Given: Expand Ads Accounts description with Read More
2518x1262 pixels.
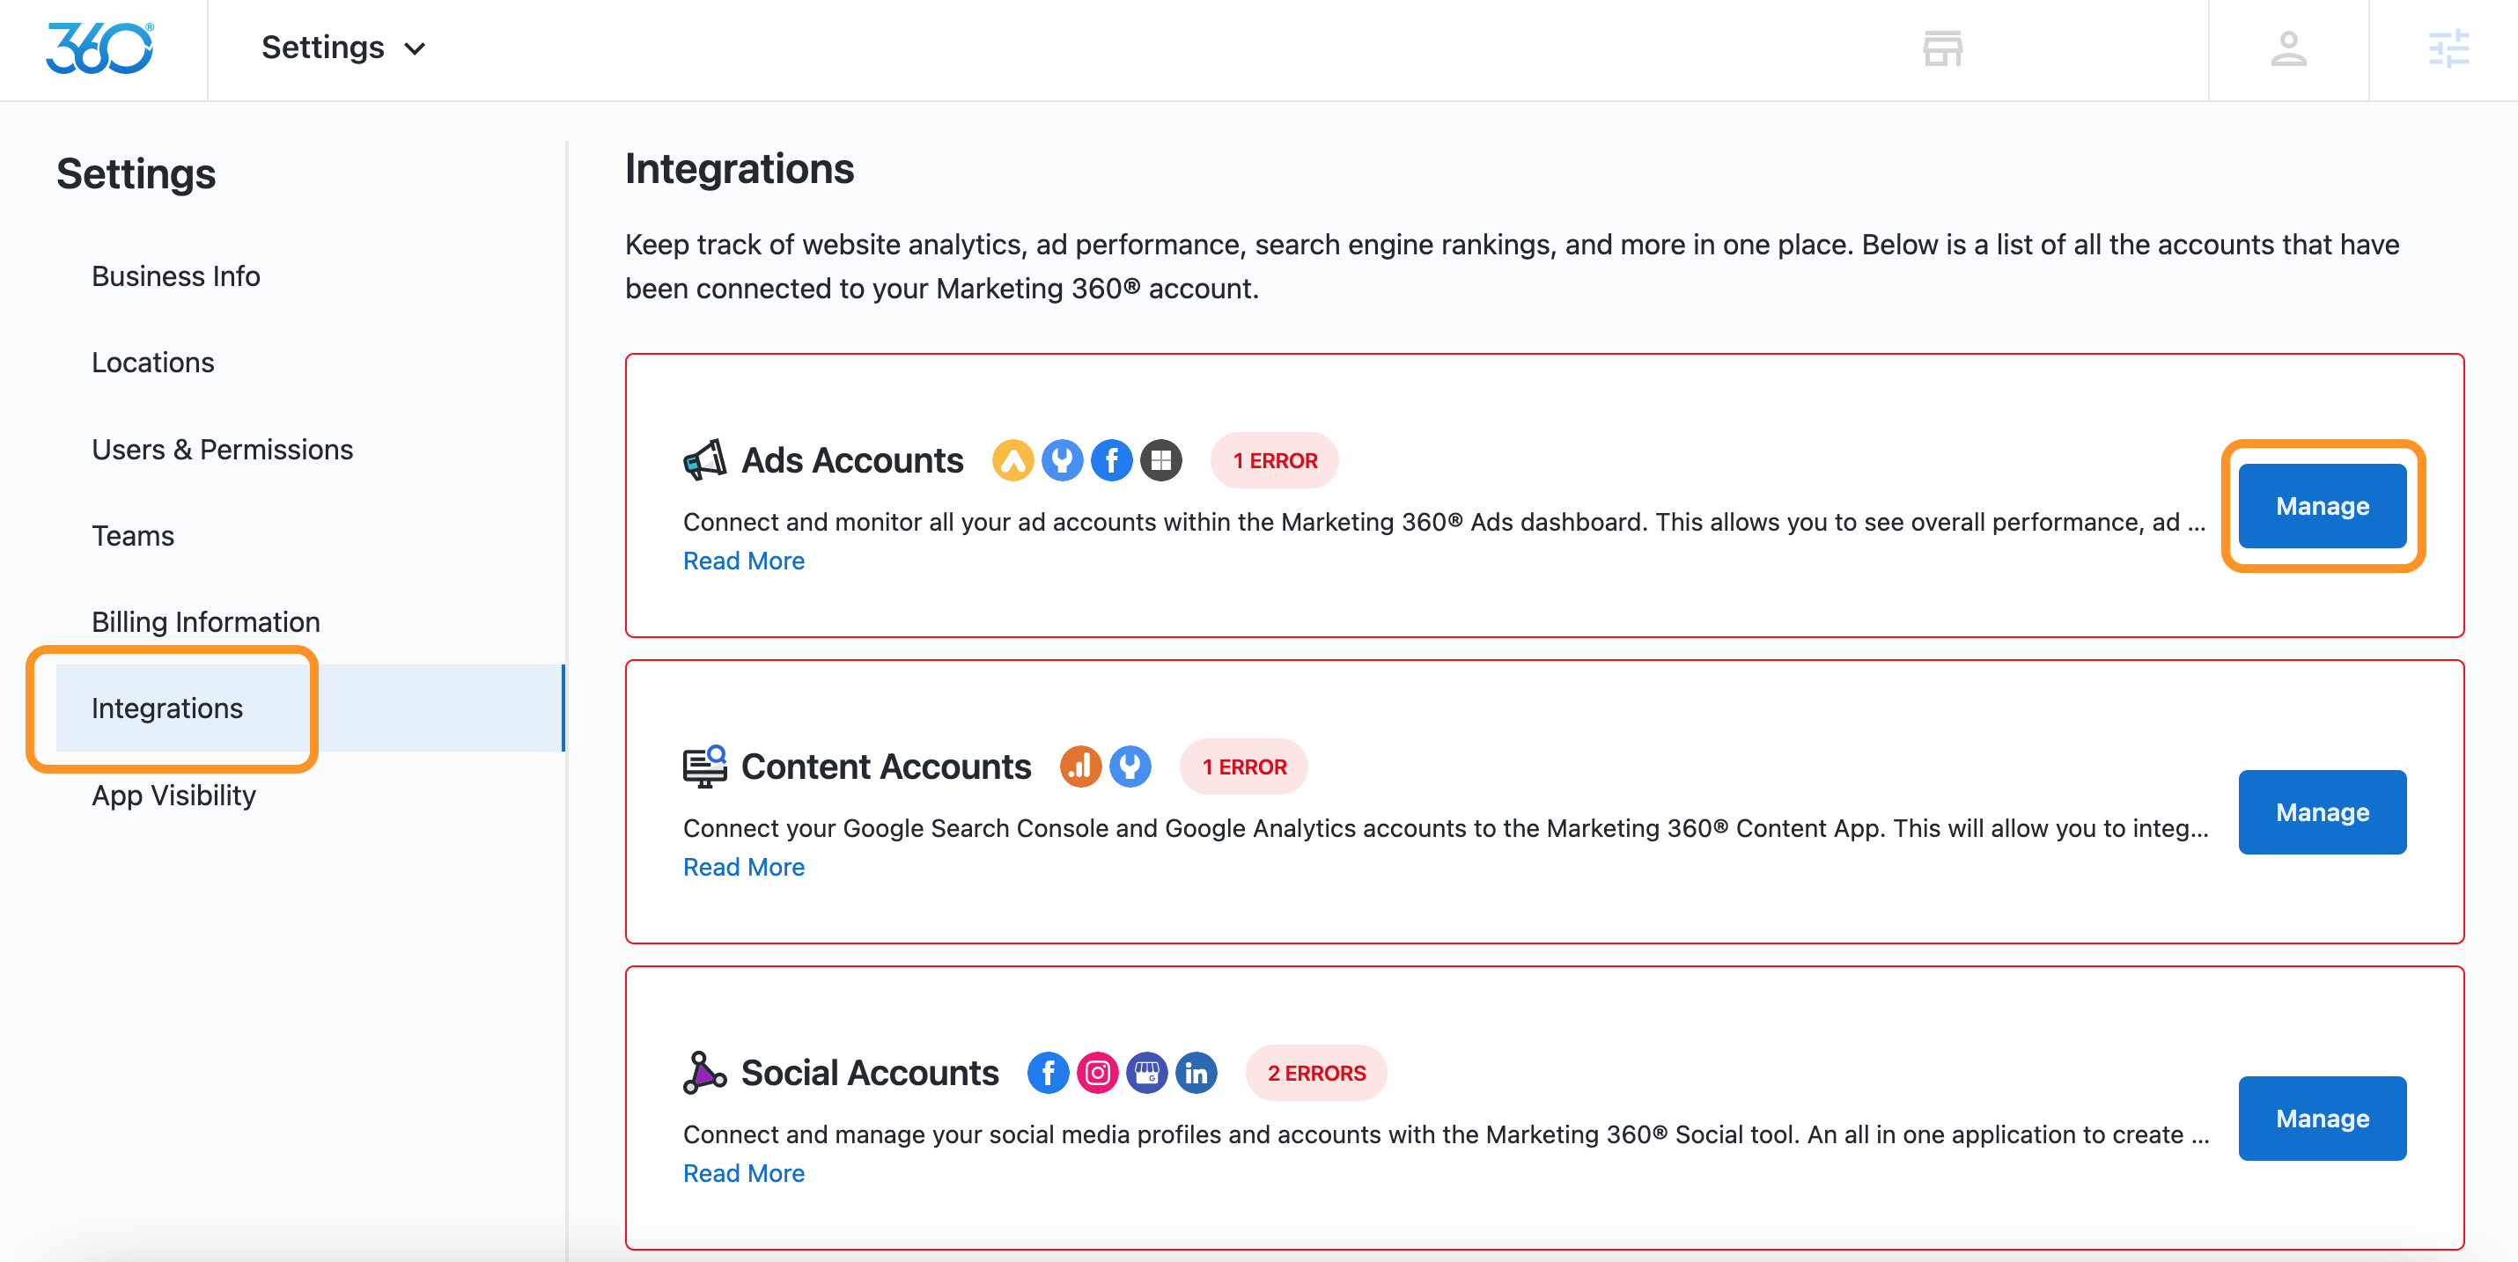Looking at the screenshot, I should point(743,561).
